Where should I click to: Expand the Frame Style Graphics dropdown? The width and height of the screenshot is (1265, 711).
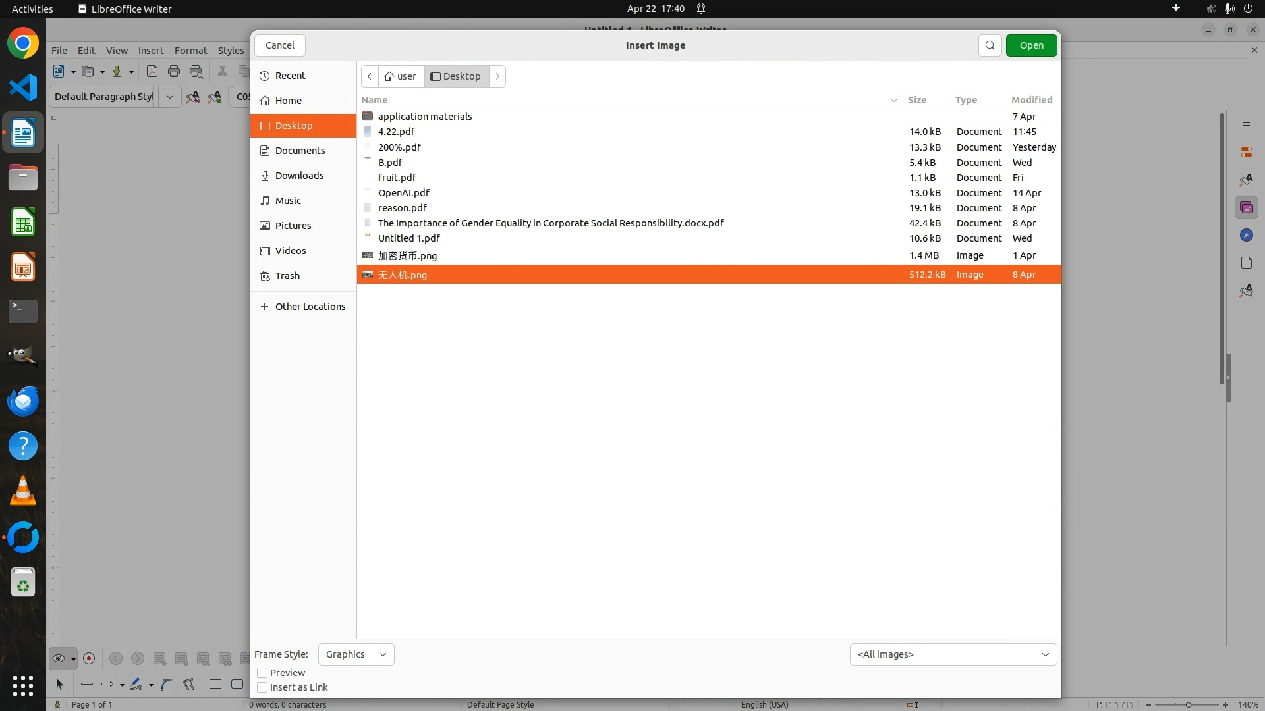(x=356, y=654)
